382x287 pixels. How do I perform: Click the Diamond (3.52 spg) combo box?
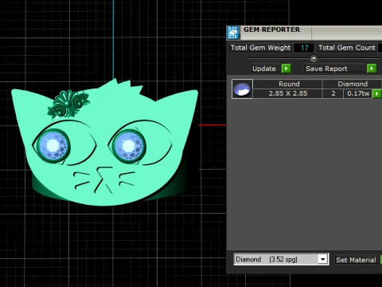(281, 259)
